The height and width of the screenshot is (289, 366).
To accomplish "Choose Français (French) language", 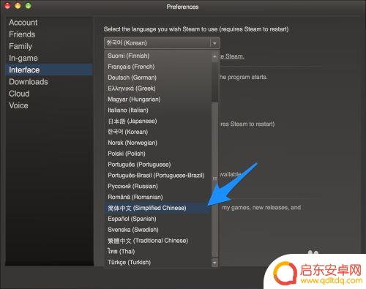I will (158, 67).
